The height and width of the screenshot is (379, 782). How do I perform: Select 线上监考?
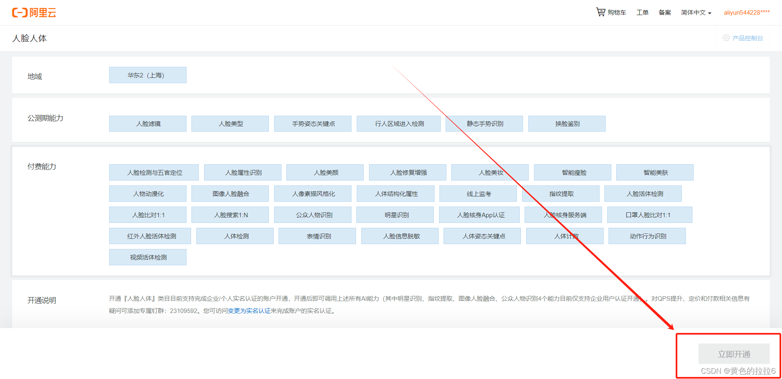(478, 194)
